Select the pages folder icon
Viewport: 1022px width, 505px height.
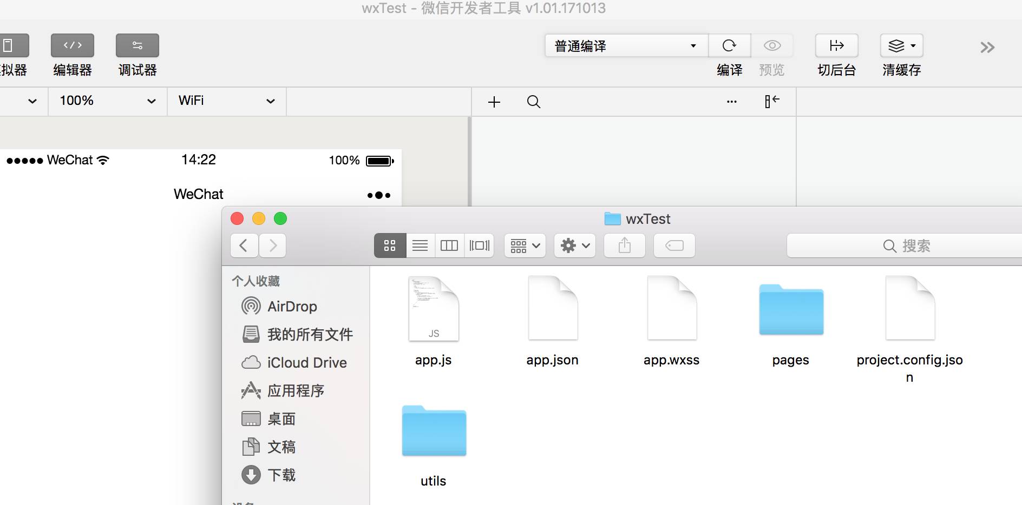[791, 309]
